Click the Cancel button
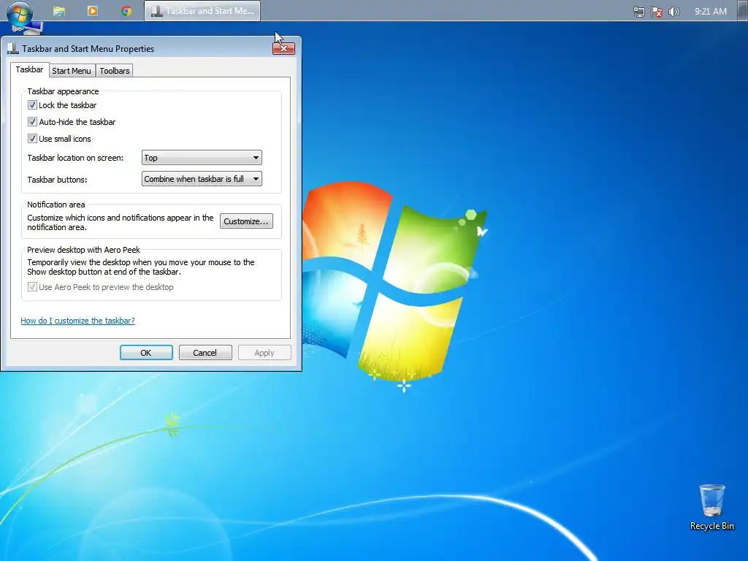The width and height of the screenshot is (748, 561). (205, 353)
